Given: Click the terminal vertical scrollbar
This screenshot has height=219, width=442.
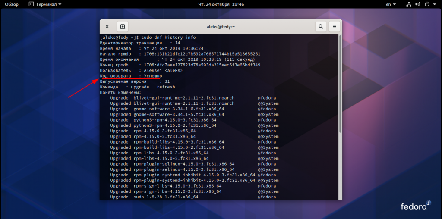Looking at the screenshot, I should (340, 84).
